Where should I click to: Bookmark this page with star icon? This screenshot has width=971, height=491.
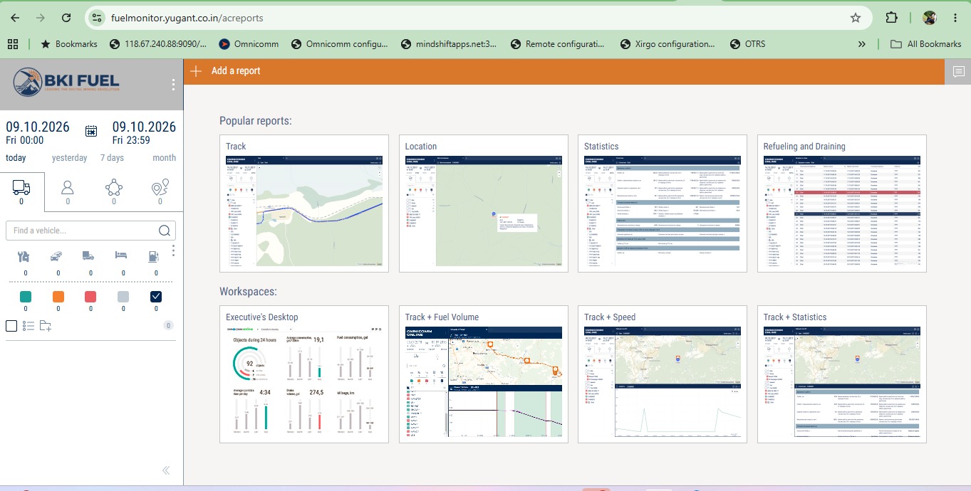(x=856, y=18)
